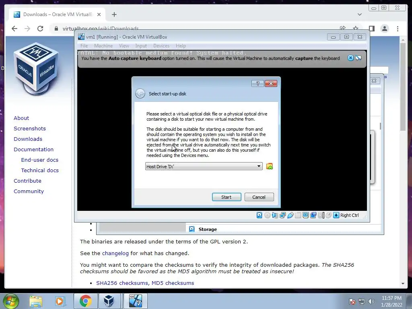The width and height of the screenshot is (412, 309).
Task: Open a new Chrome tab
Action: pos(114,14)
